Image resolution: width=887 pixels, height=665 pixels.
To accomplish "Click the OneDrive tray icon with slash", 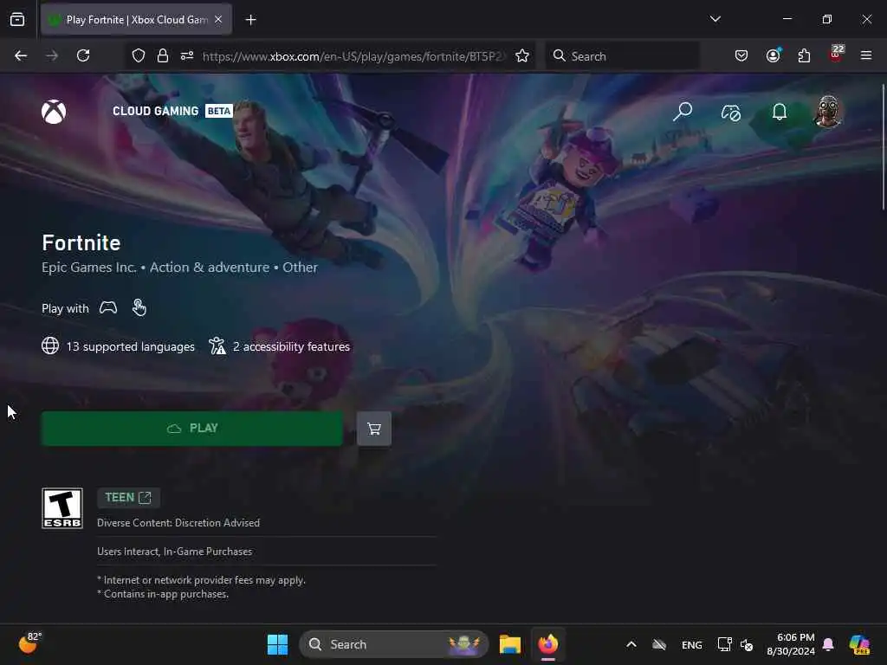I will click(659, 644).
